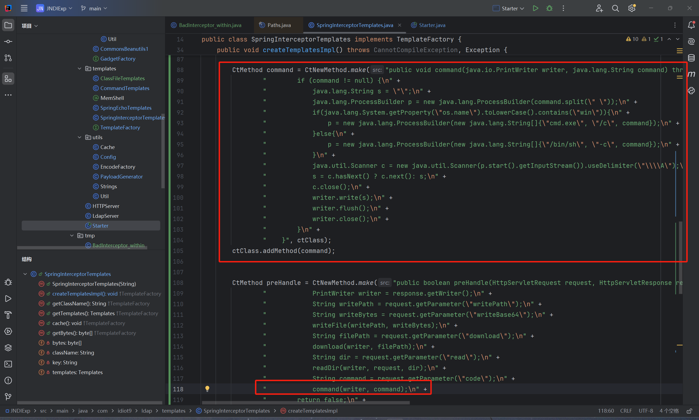Image resolution: width=699 pixels, height=420 pixels.
Task: Open the Maven tool window
Action: point(691,74)
